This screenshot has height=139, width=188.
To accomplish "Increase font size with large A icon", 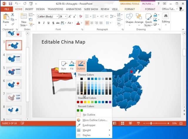I will (70, 16).
